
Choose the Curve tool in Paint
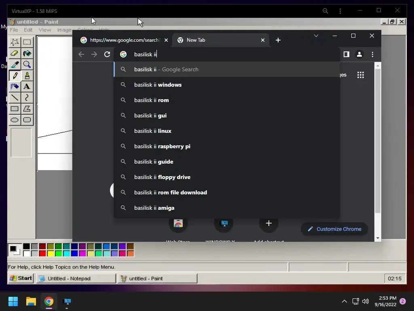tap(27, 98)
